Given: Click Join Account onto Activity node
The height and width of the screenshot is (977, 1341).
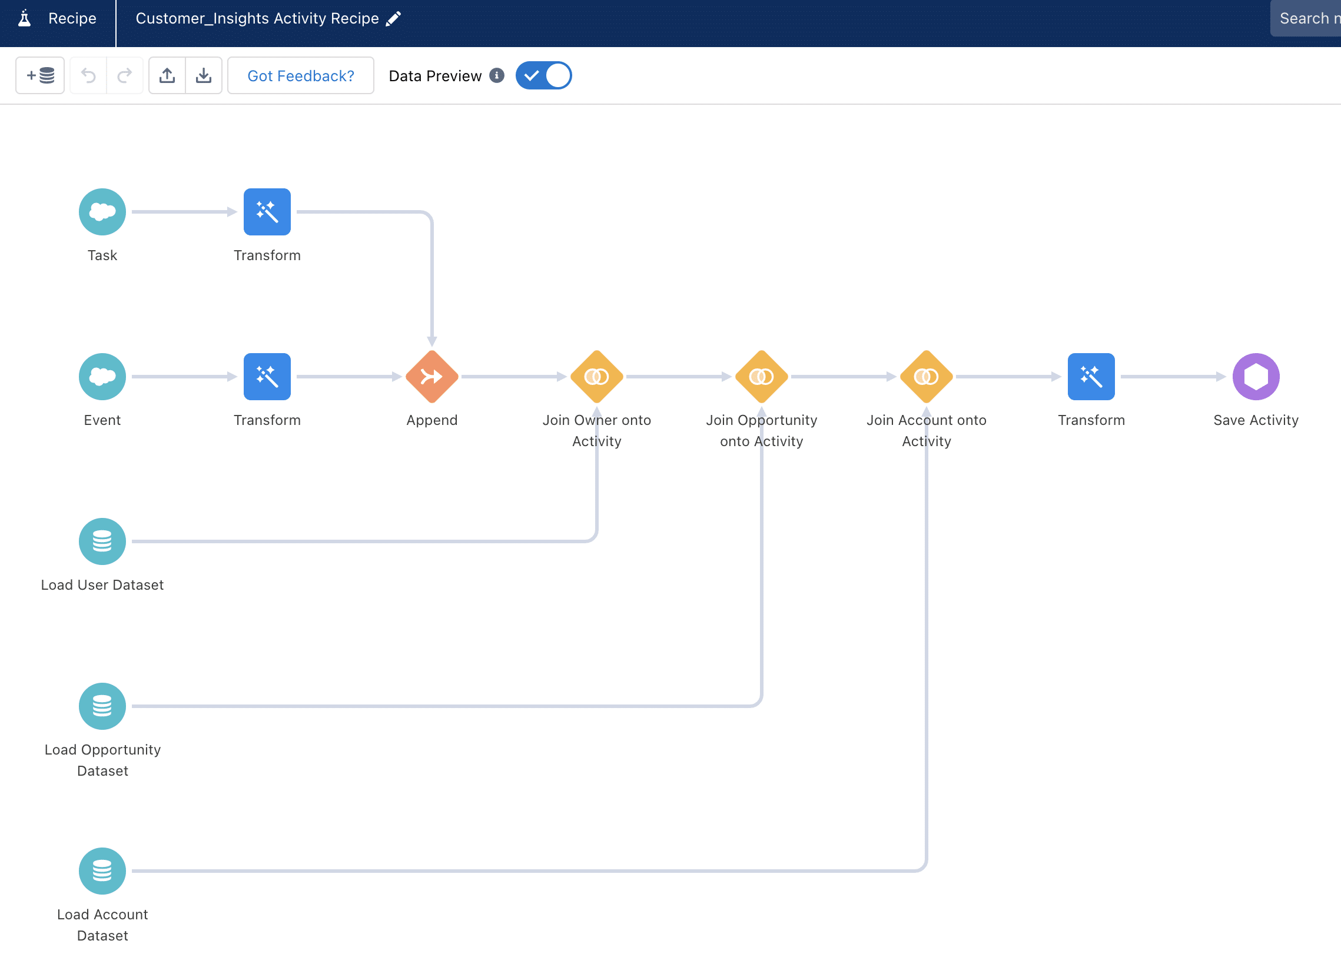Looking at the screenshot, I should (927, 377).
